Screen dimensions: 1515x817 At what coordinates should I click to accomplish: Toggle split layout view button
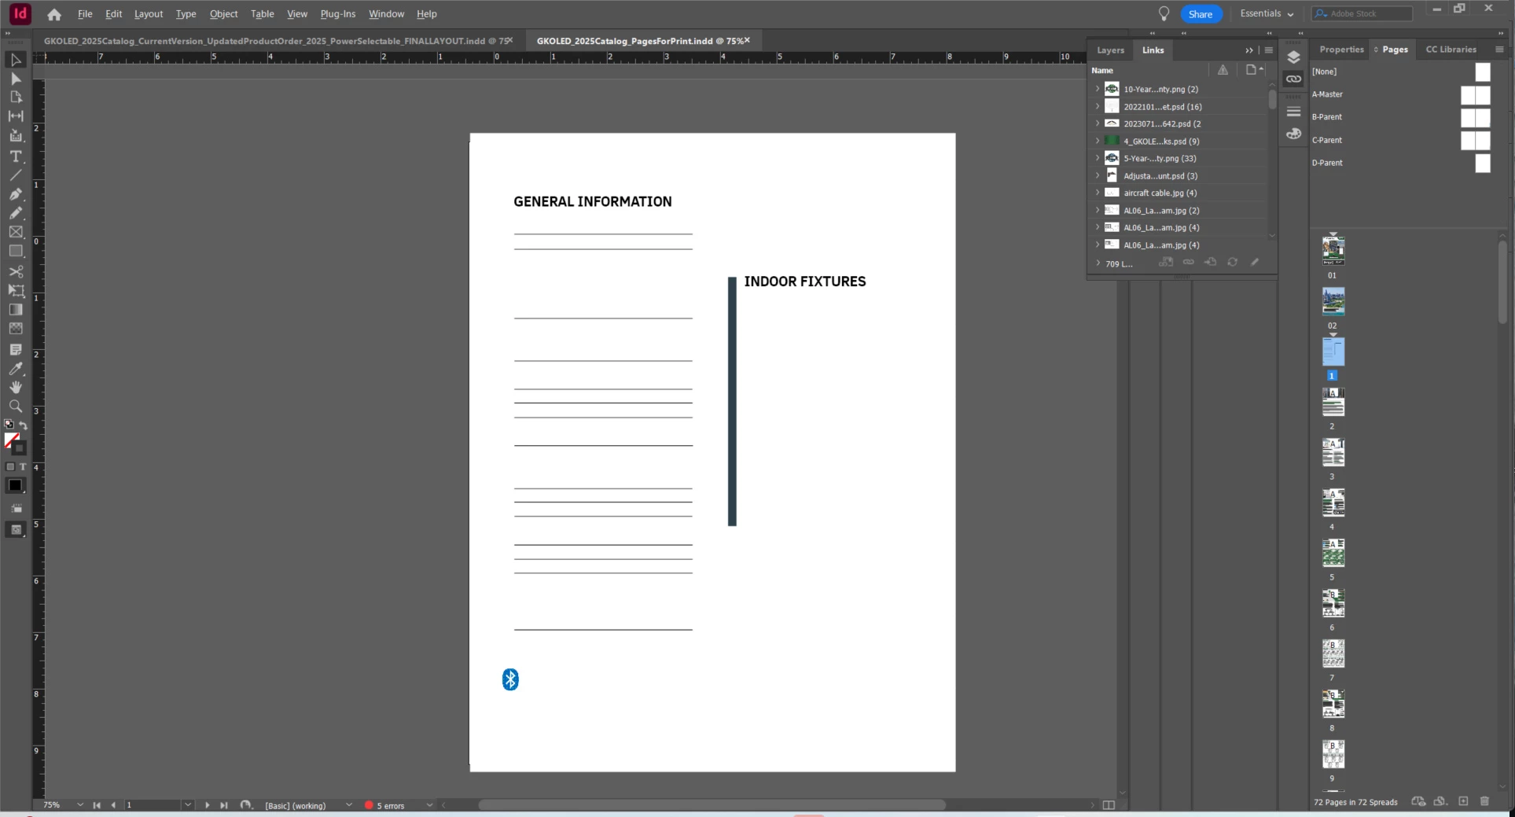pyautogui.click(x=1109, y=805)
